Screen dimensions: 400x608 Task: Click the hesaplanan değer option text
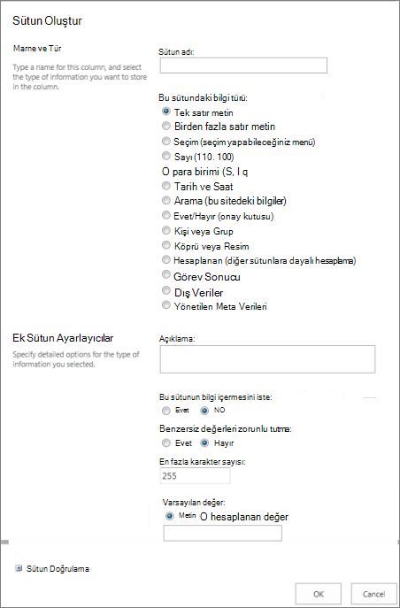point(243,517)
